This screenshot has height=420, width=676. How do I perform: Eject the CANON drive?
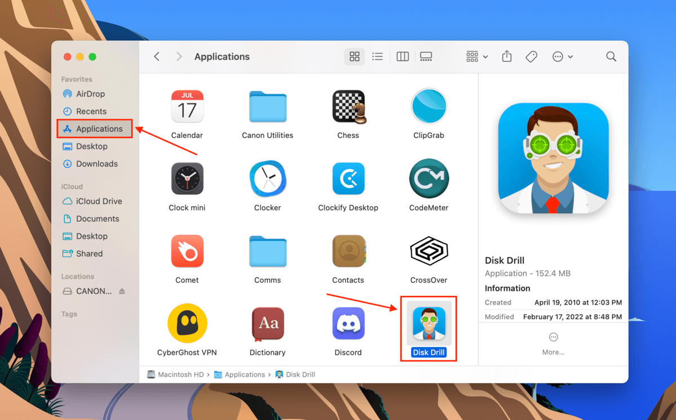[x=122, y=291]
